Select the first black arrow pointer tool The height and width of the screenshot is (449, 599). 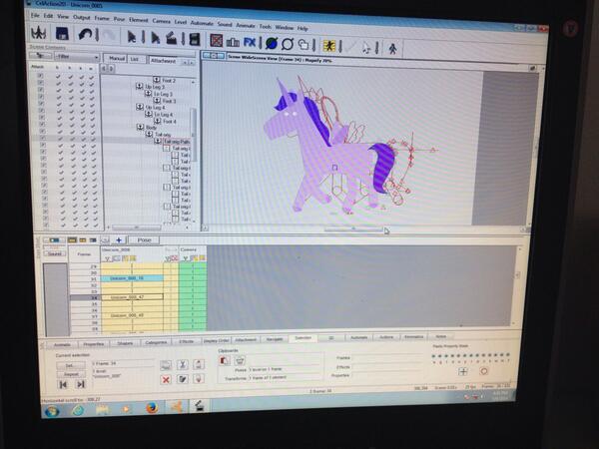[x=132, y=37]
